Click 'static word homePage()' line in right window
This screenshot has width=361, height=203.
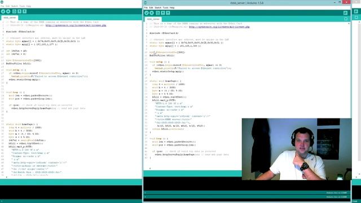point(165,81)
